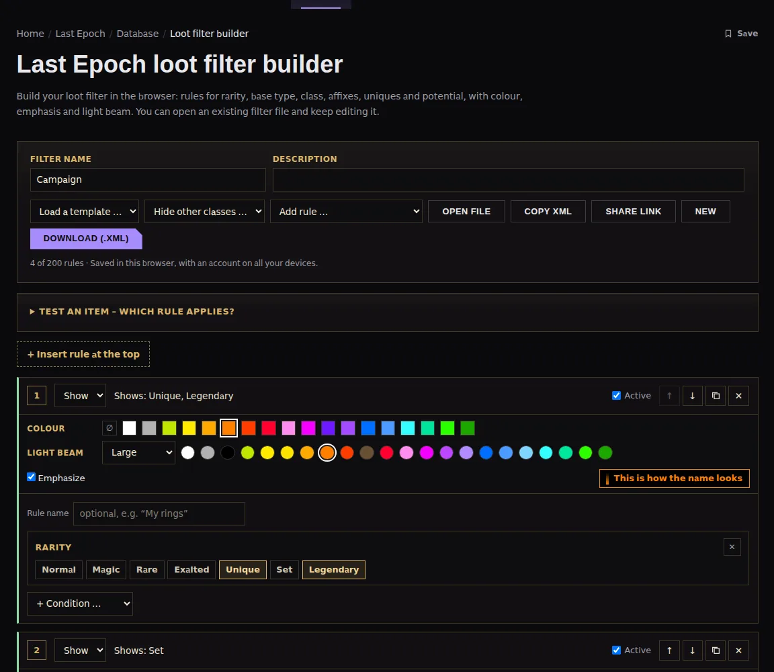Click rule number 1 badge
Viewport: 774px width, 672px height.
[x=36, y=396]
